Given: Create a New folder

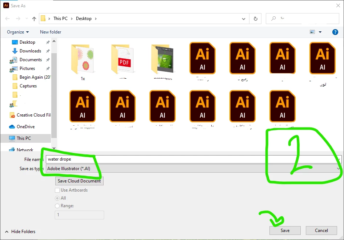Looking at the screenshot, I should tap(51, 32).
